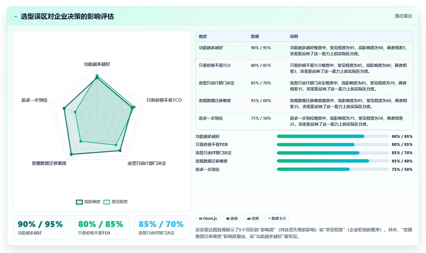Select the 忽视数据迁移难度 table row name
The height and width of the screenshot is (253, 426).
(215, 101)
